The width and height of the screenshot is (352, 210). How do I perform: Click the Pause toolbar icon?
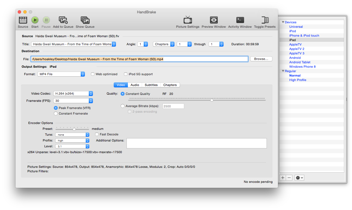click(46, 20)
